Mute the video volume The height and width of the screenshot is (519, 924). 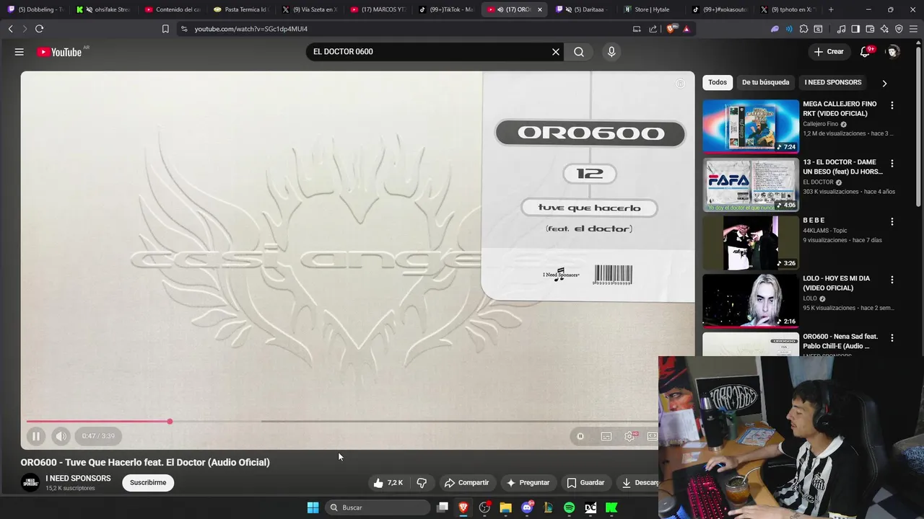click(61, 436)
